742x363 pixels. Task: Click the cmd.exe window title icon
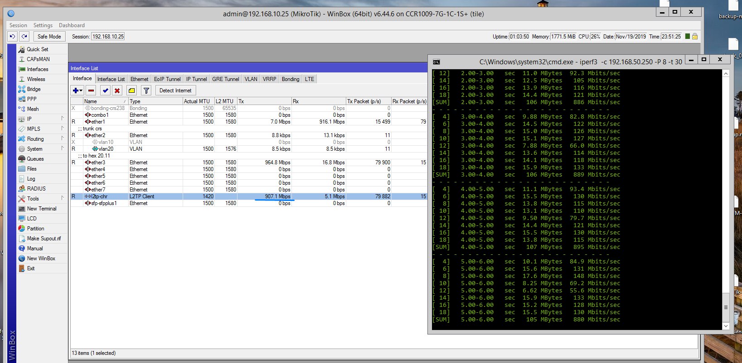pyautogui.click(x=436, y=62)
